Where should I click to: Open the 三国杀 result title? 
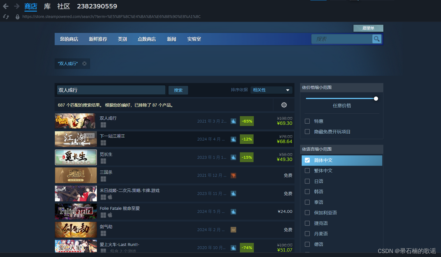click(x=106, y=172)
